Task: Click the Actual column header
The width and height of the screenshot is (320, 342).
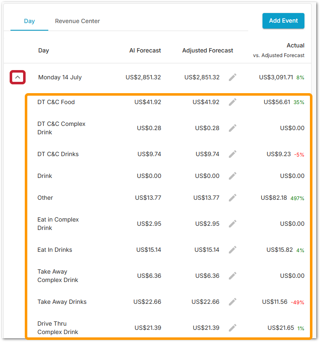Action: (295, 45)
